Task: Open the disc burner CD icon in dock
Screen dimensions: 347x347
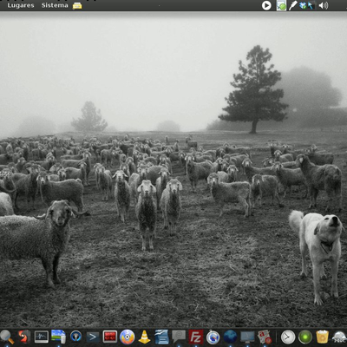Action: 128,337
